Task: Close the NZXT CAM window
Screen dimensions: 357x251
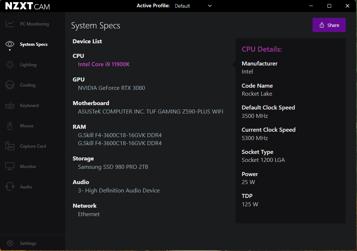Action: coord(348,6)
